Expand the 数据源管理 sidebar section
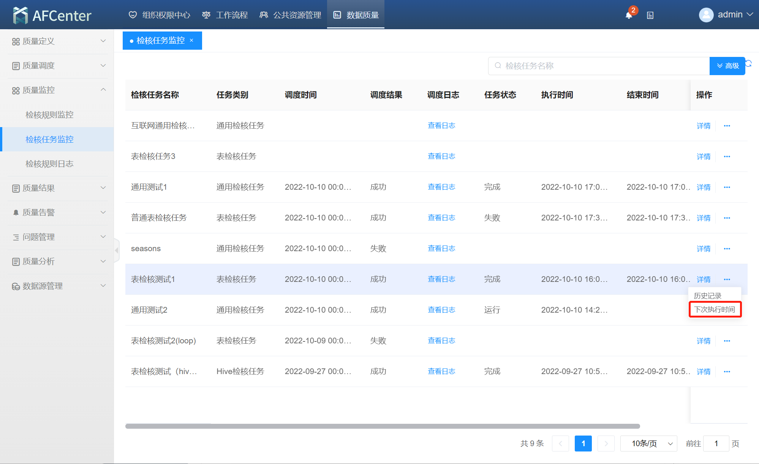 coord(57,286)
